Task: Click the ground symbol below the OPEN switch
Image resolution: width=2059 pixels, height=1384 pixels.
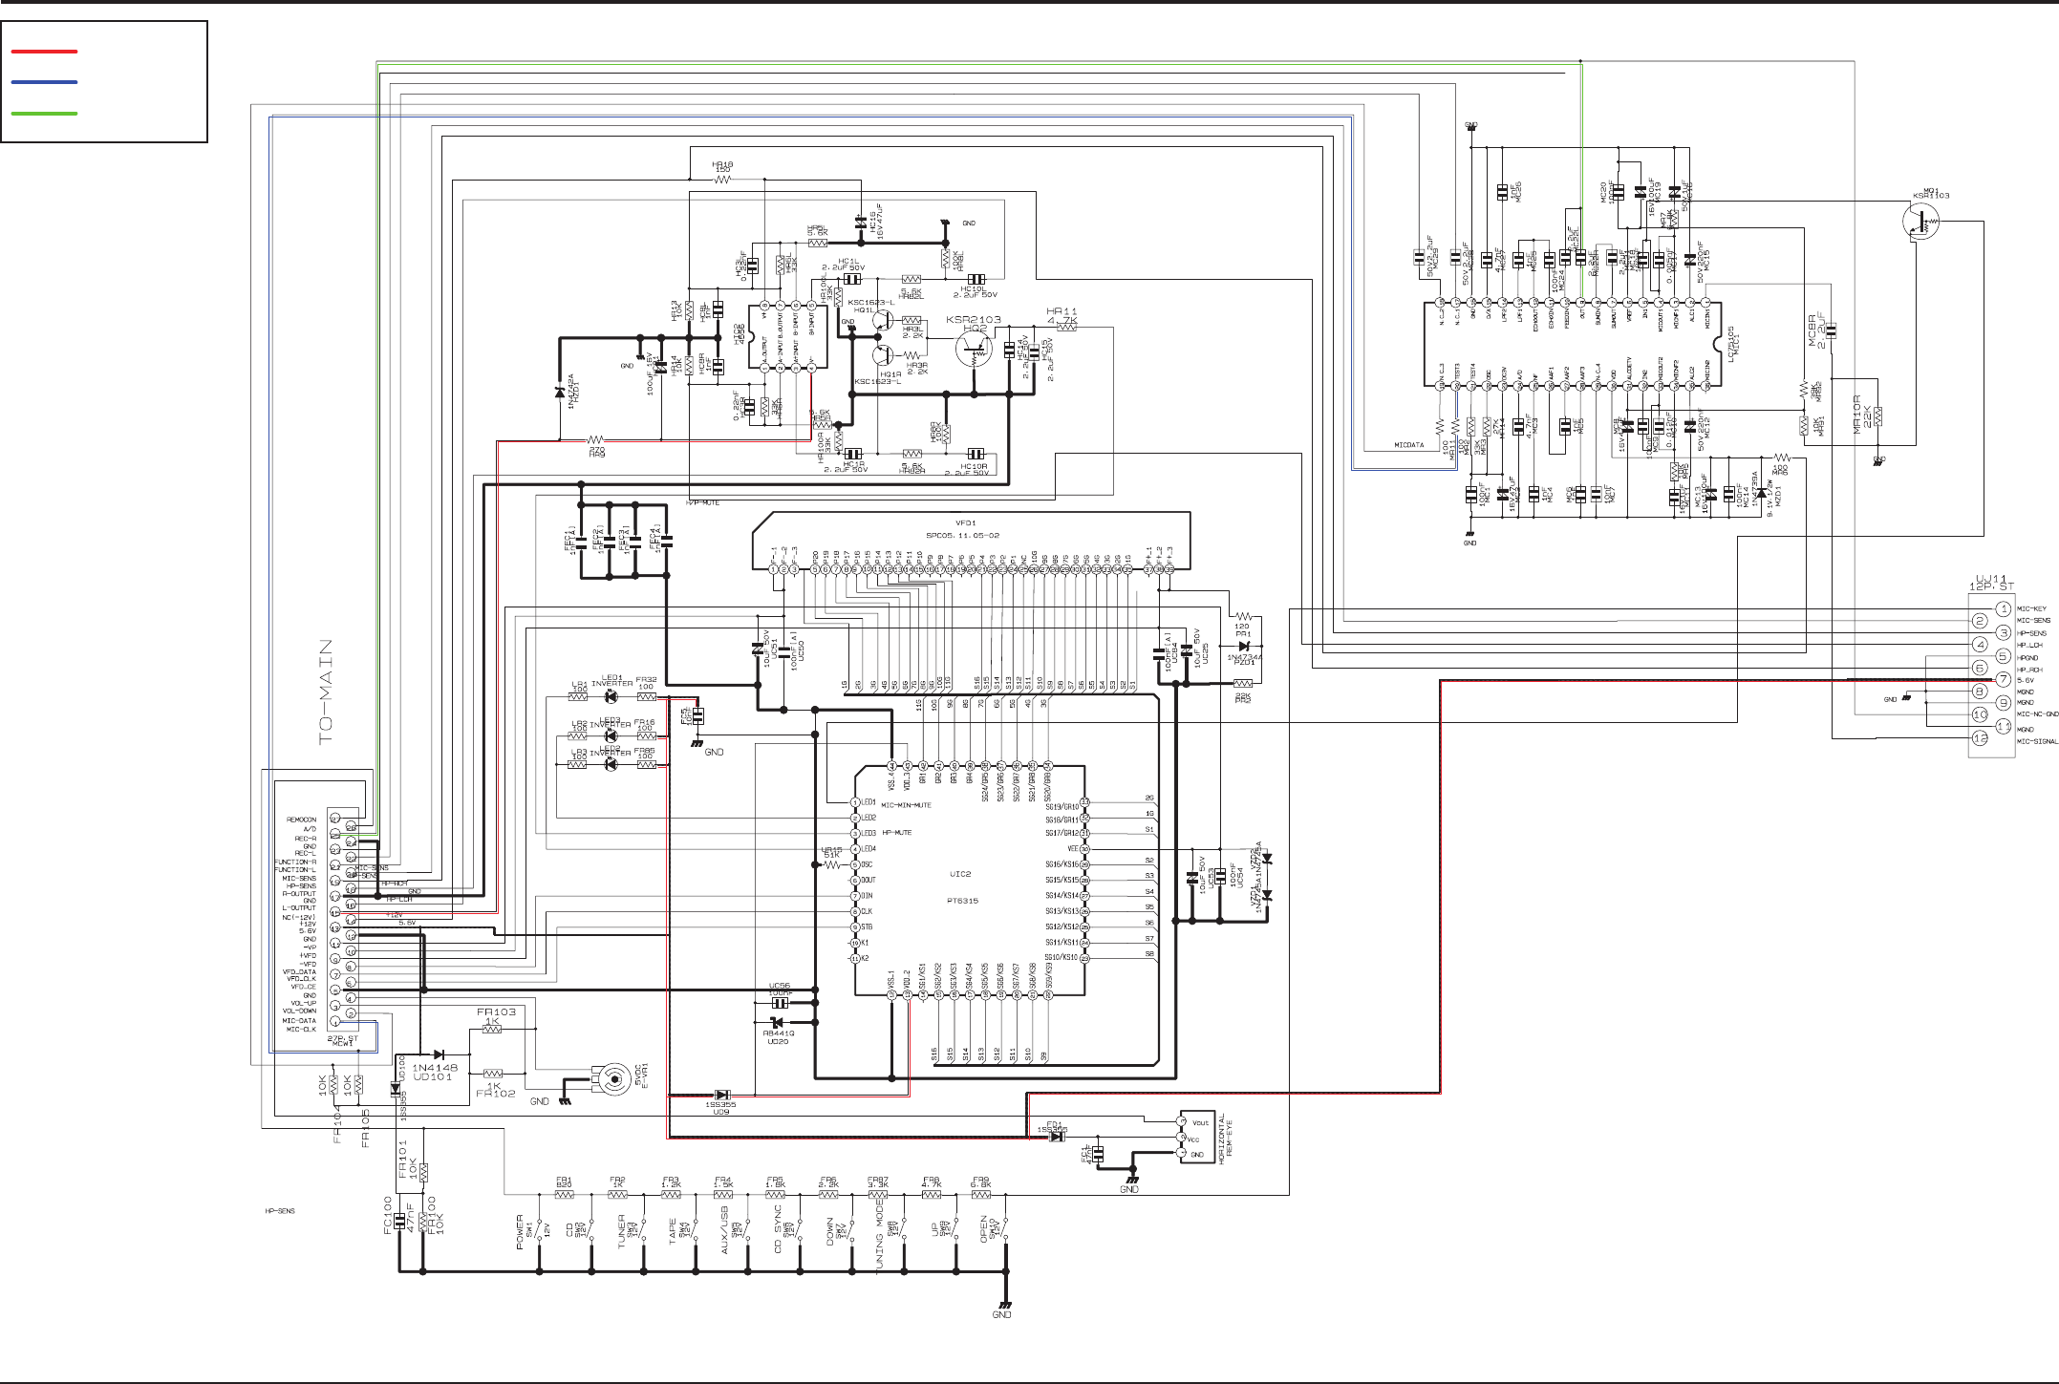Action: click(x=1004, y=1305)
